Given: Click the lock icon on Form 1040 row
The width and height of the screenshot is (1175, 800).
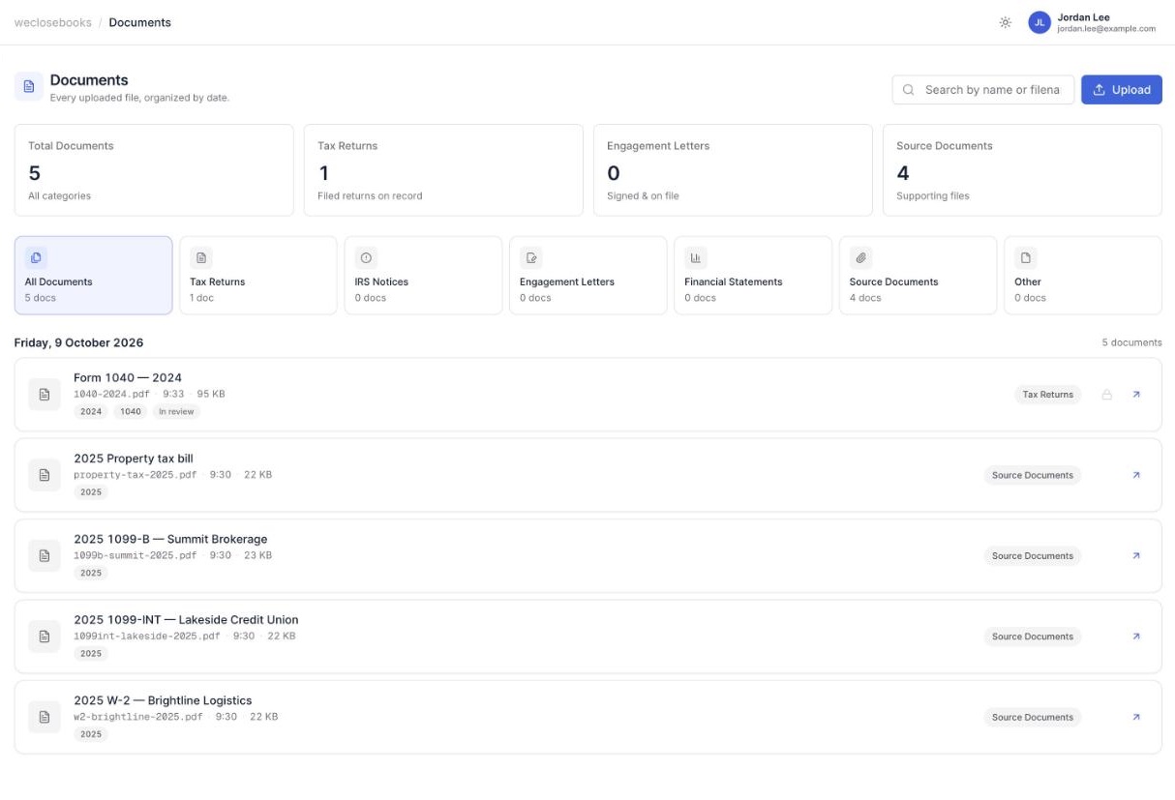Looking at the screenshot, I should [x=1107, y=395].
